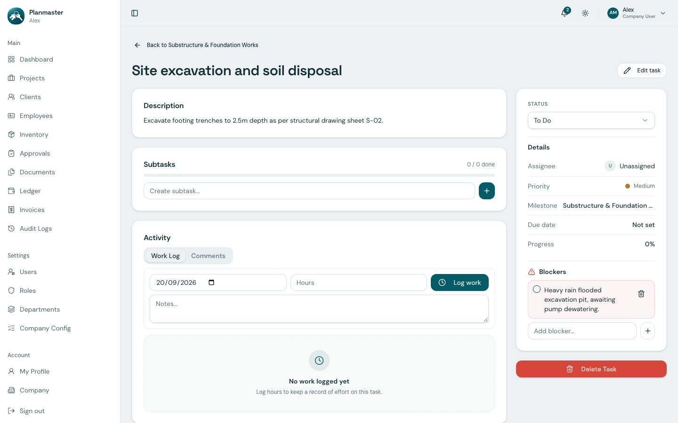Image resolution: width=678 pixels, height=423 pixels.
Task: Mark the heavy rain blocker resolved
Action: coord(537,290)
